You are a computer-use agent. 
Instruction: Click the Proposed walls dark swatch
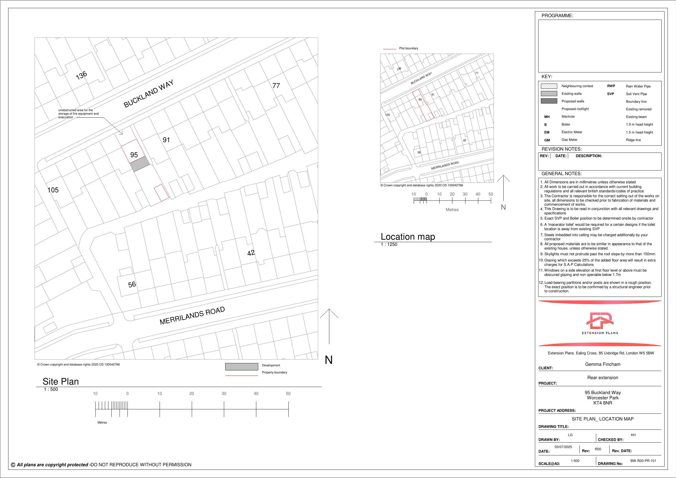click(x=549, y=101)
